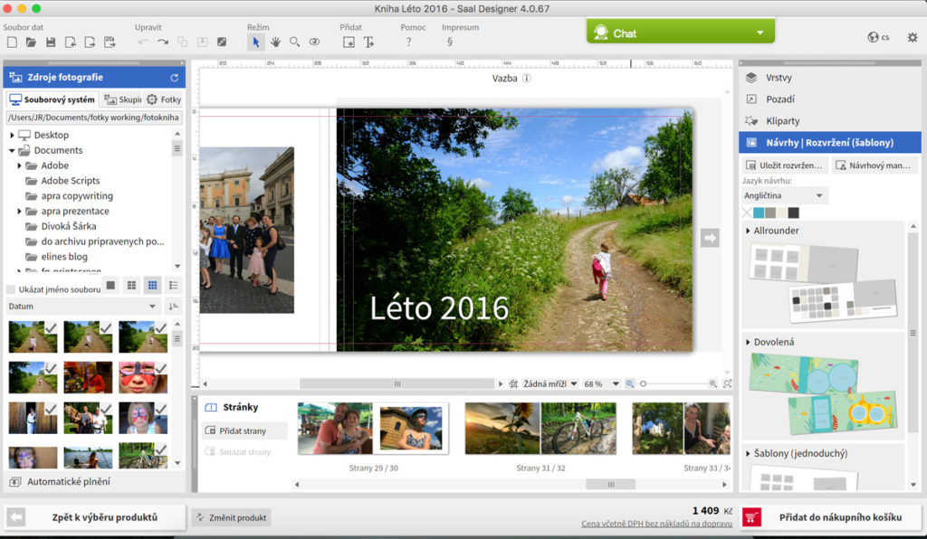This screenshot has width=927, height=539.
Task: Open the Vrstvy panel tab
Action: point(779,78)
